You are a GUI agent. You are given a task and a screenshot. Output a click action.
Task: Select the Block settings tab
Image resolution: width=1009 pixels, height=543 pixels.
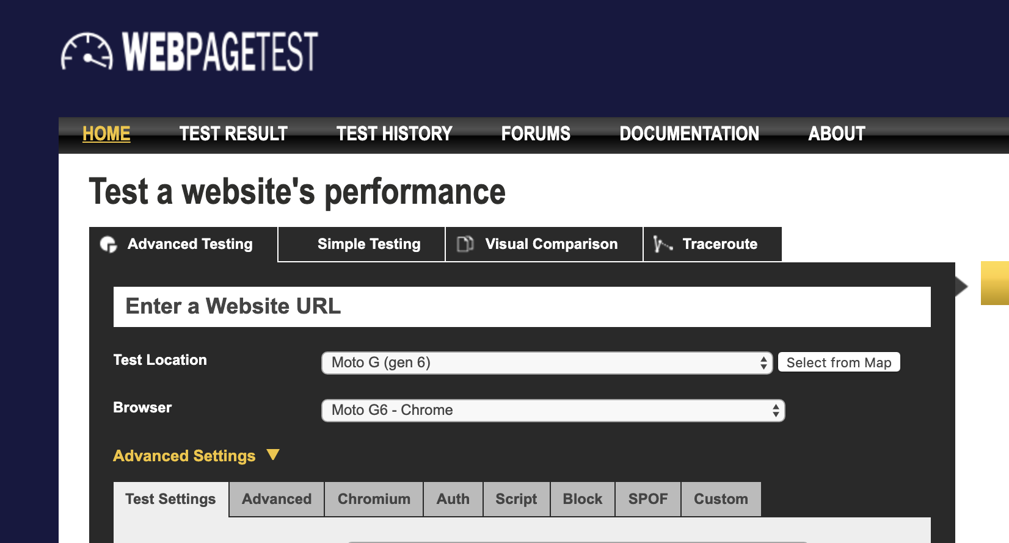click(x=583, y=499)
